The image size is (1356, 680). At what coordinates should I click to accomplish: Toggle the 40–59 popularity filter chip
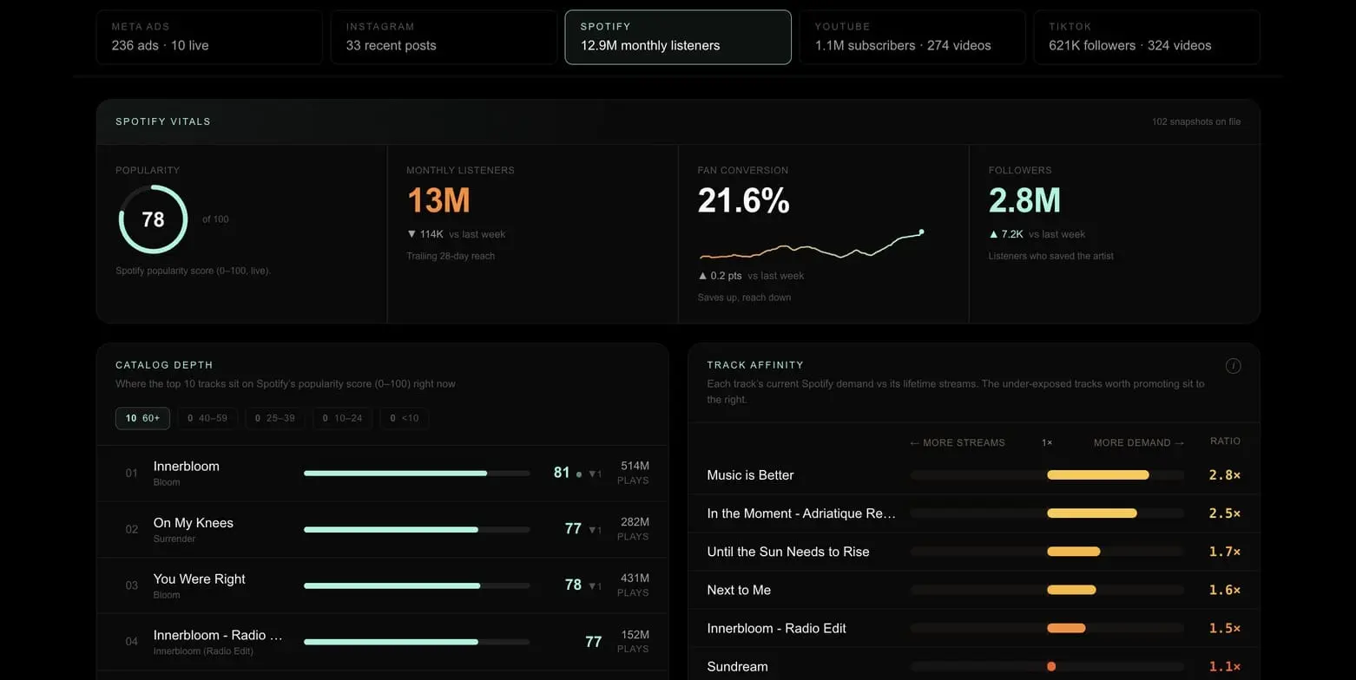(207, 418)
